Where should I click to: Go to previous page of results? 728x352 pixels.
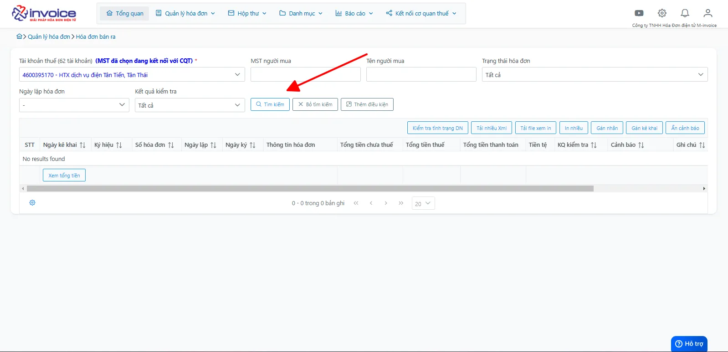pos(371,203)
